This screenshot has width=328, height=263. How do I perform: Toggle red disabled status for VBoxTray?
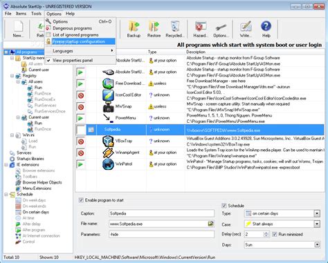click(x=80, y=142)
